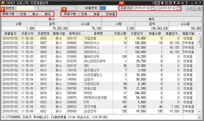This screenshot has height=121, width=204.
Task: Click the up arrow of the table scrollbar
Action: 200,34
